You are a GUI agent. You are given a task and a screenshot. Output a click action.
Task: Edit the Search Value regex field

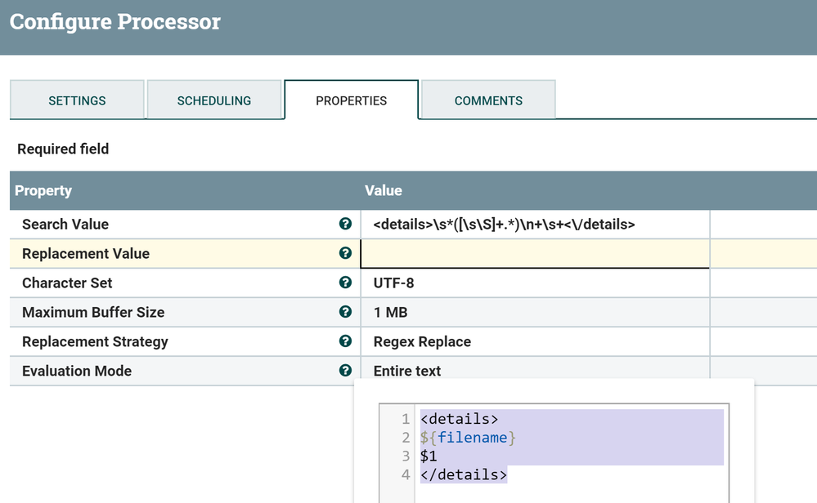(504, 224)
